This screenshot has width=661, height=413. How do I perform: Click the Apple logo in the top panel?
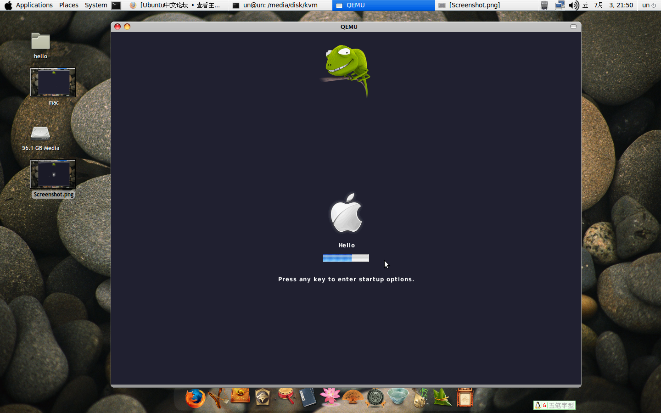tap(8, 5)
